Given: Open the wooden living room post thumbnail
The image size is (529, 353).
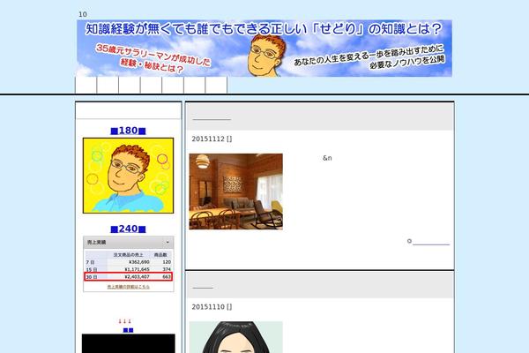Looking at the screenshot, I should (x=235, y=192).
